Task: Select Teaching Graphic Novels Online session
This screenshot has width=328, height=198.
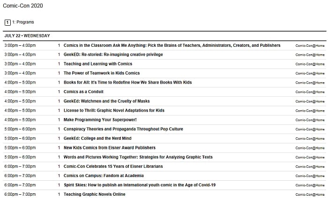Action: pyautogui.click(x=95, y=194)
